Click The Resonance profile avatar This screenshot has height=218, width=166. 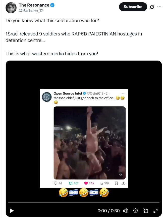point(11,8)
